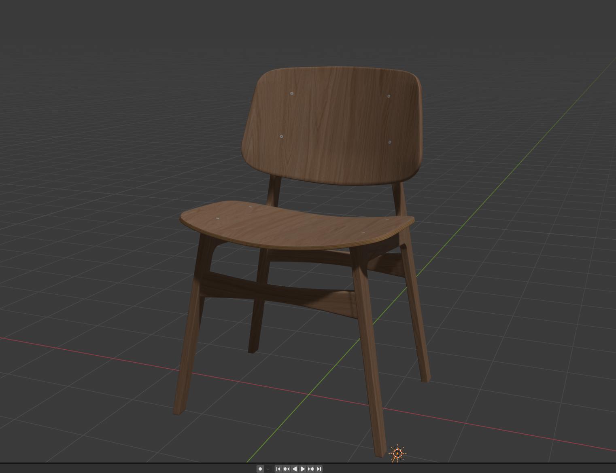Select the light object near the chair leg
This screenshot has width=616, height=473.
(x=397, y=454)
